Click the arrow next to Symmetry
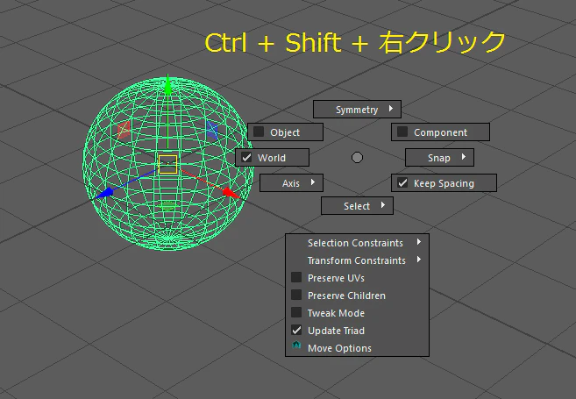 tap(391, 109)
